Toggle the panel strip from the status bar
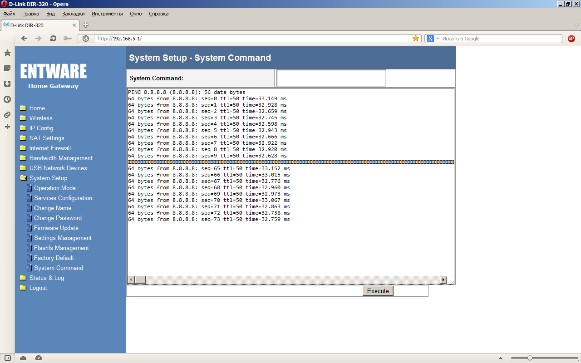 7,358
